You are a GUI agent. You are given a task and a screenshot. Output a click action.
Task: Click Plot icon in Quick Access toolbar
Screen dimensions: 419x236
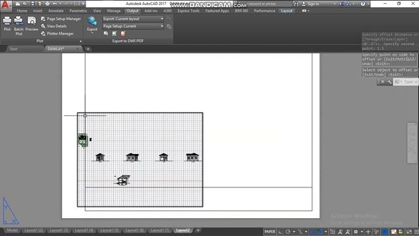coord(48,4)
